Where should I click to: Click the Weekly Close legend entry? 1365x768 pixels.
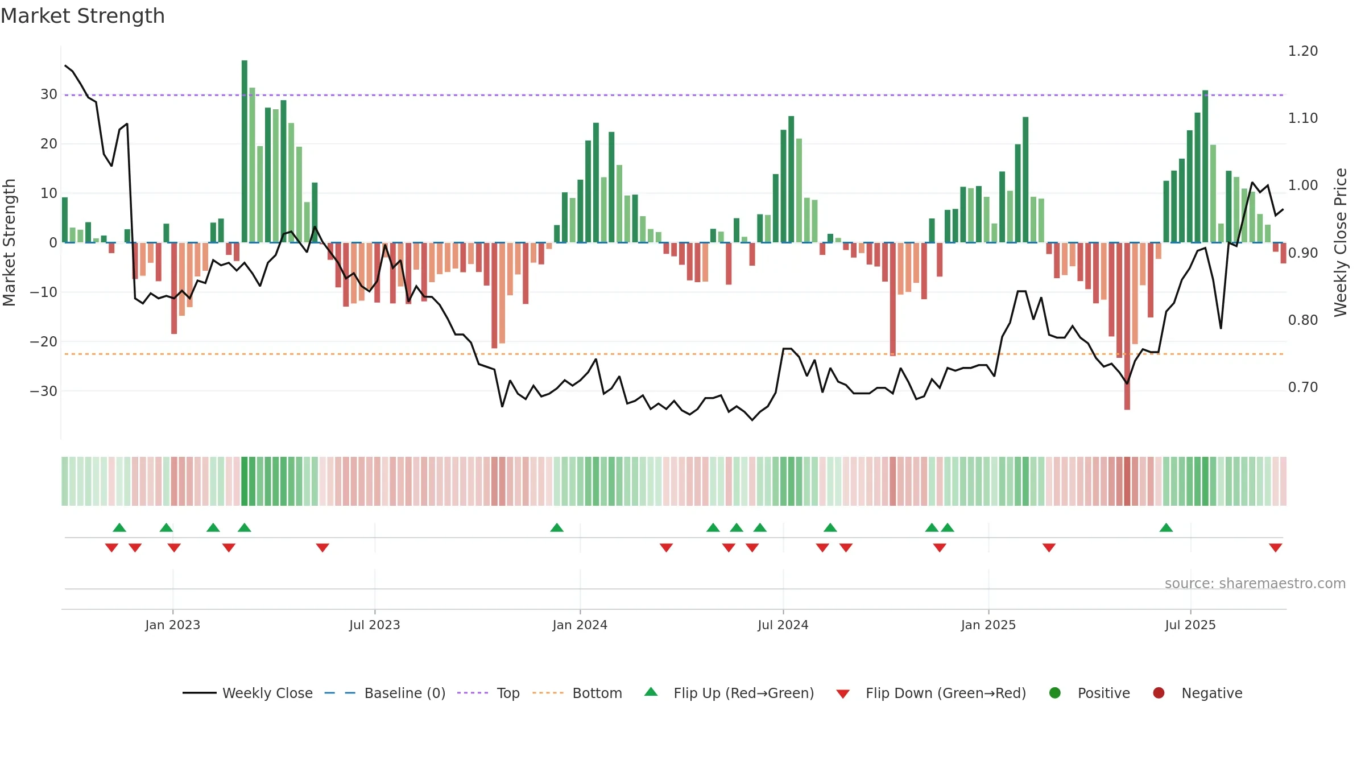pyautogui.click(x=247, y=693)
